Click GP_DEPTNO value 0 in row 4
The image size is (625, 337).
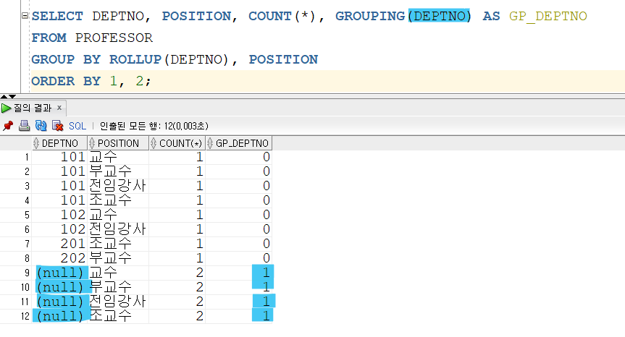pyautogui.click(x=239, y=200)
